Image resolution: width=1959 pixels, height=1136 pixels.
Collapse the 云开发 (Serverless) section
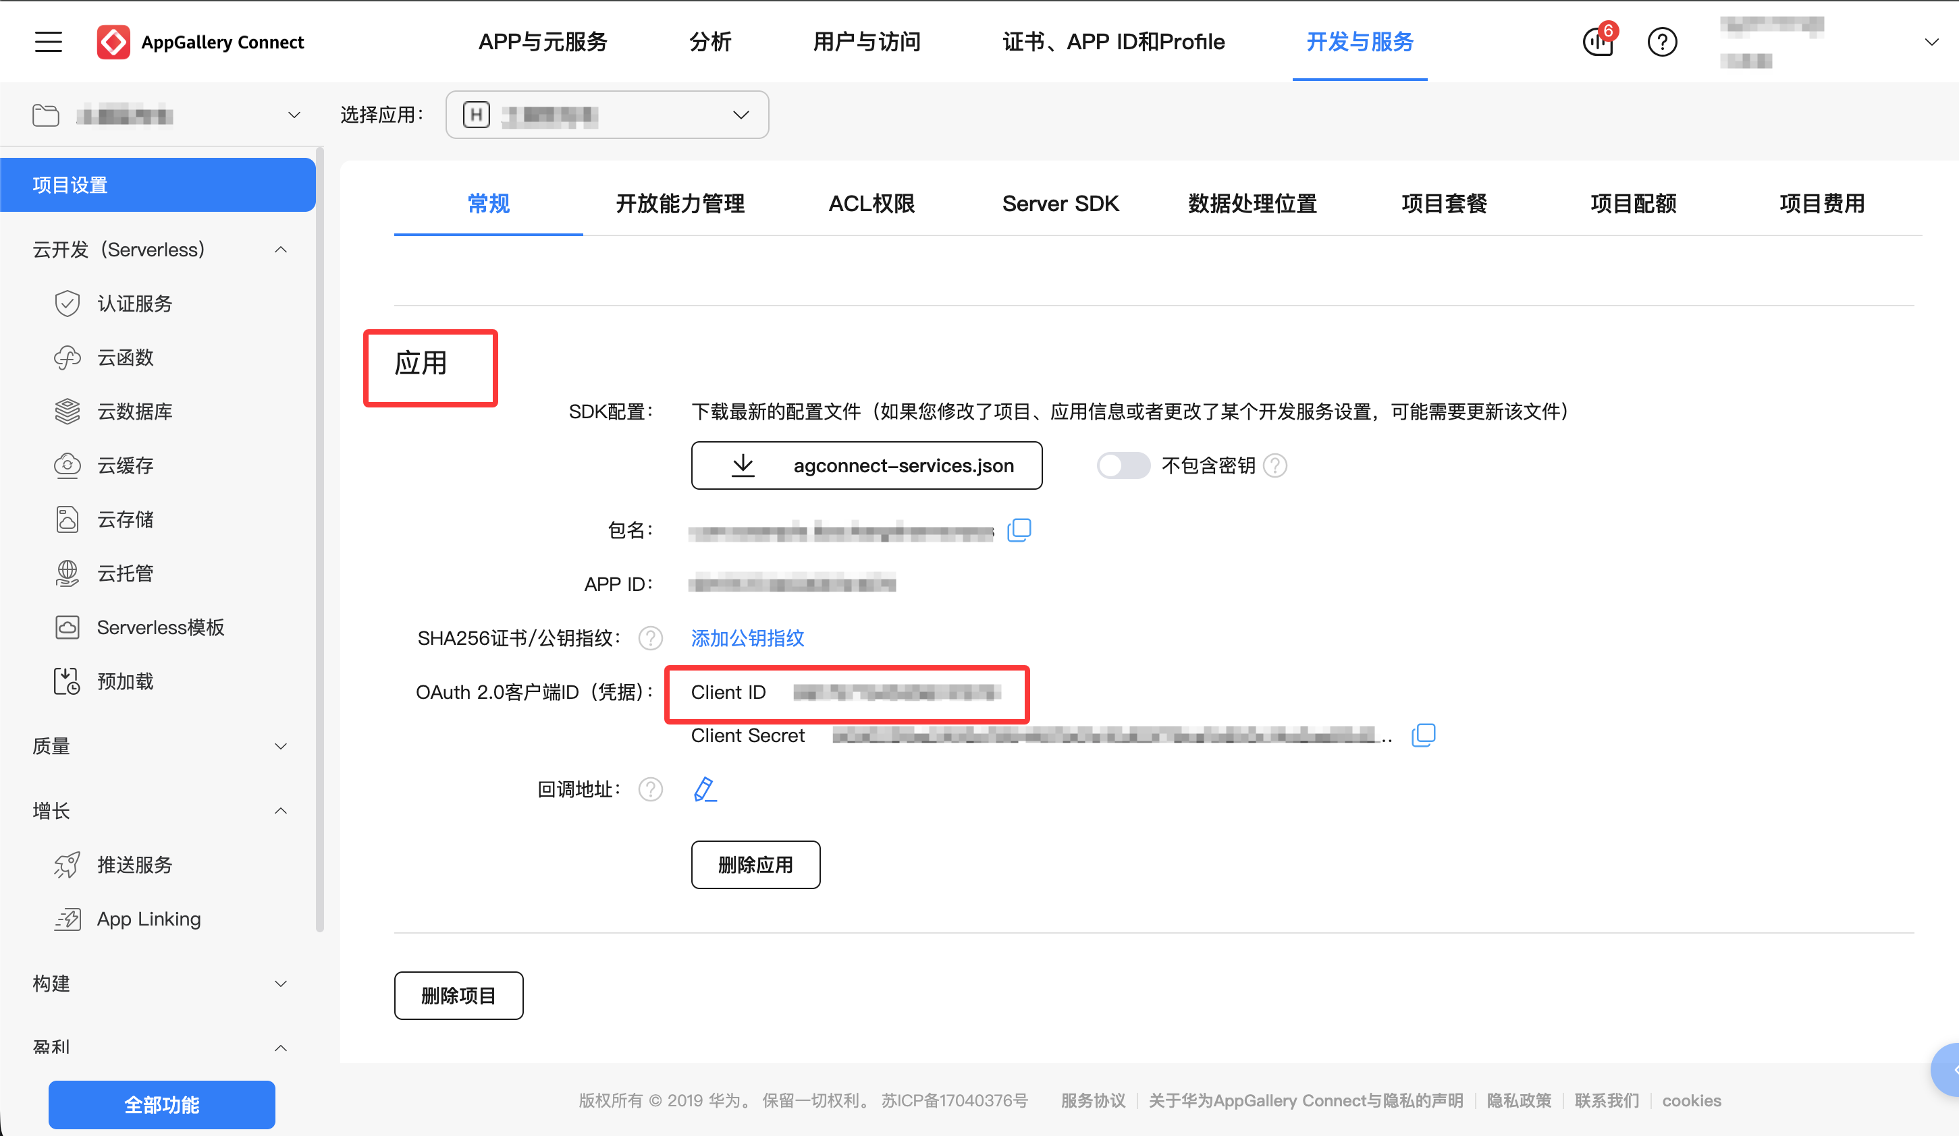point(281,250)
